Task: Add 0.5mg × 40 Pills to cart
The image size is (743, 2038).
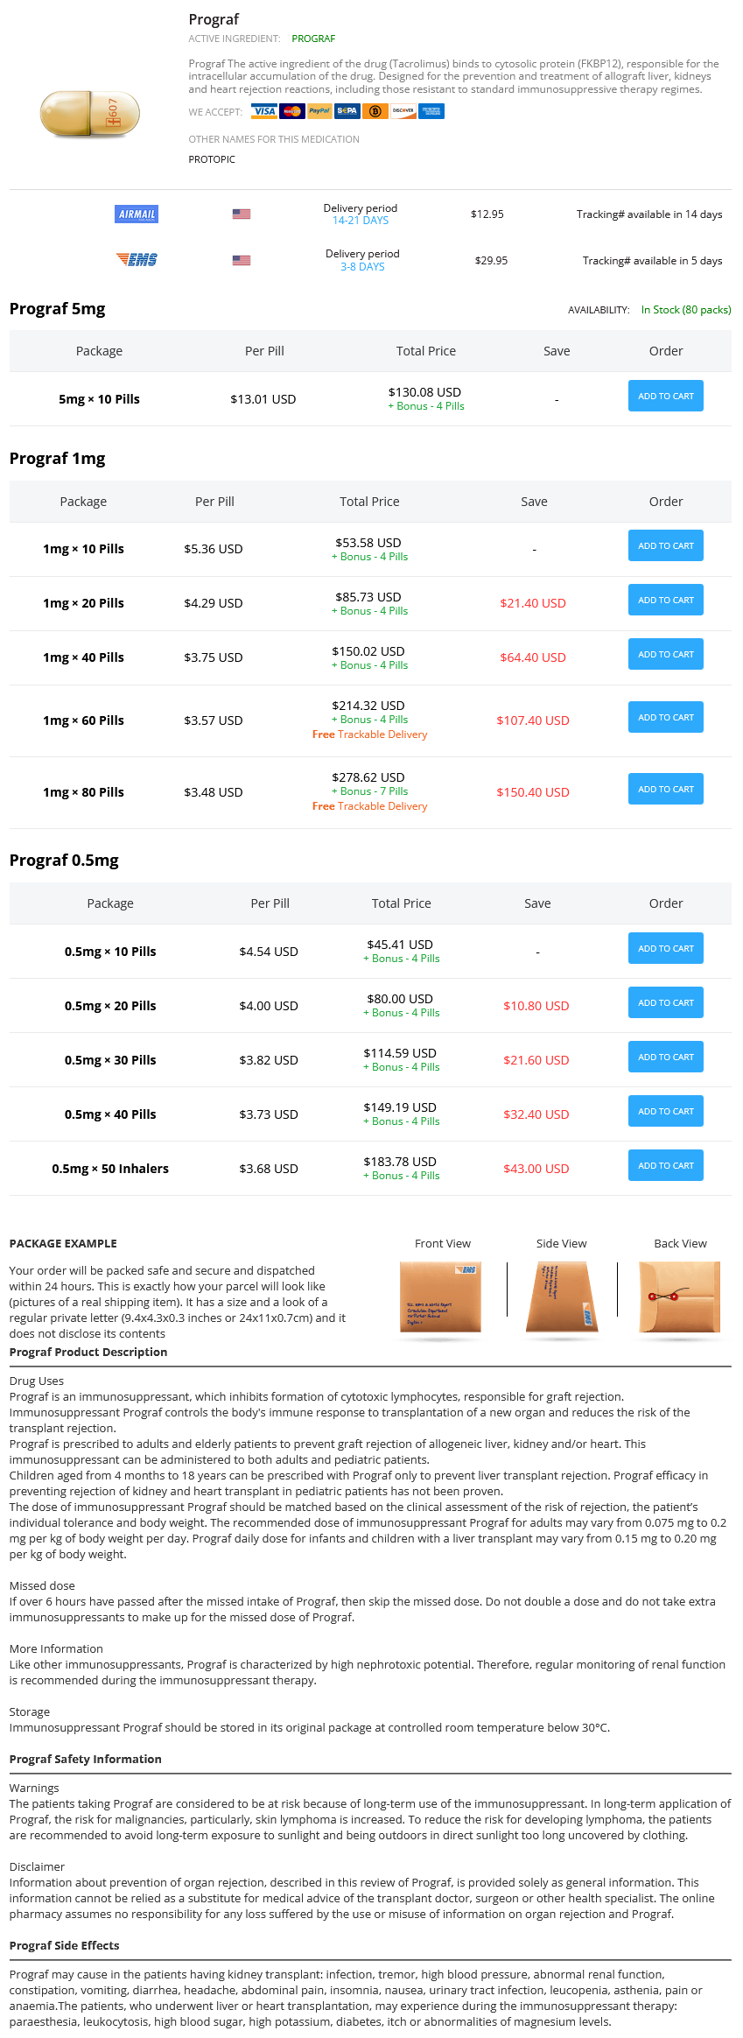Action: pos(666,1111)
